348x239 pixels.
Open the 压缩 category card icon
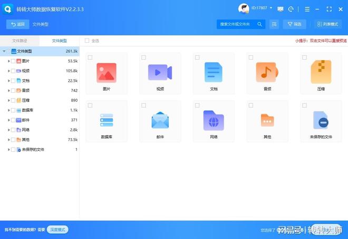(x=321, y=72)
